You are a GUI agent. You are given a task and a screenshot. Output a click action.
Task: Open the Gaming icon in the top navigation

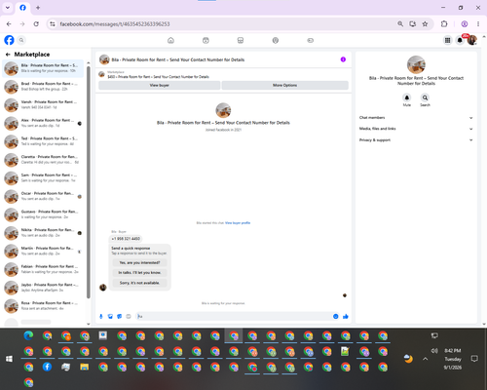(x=311, y=40)
